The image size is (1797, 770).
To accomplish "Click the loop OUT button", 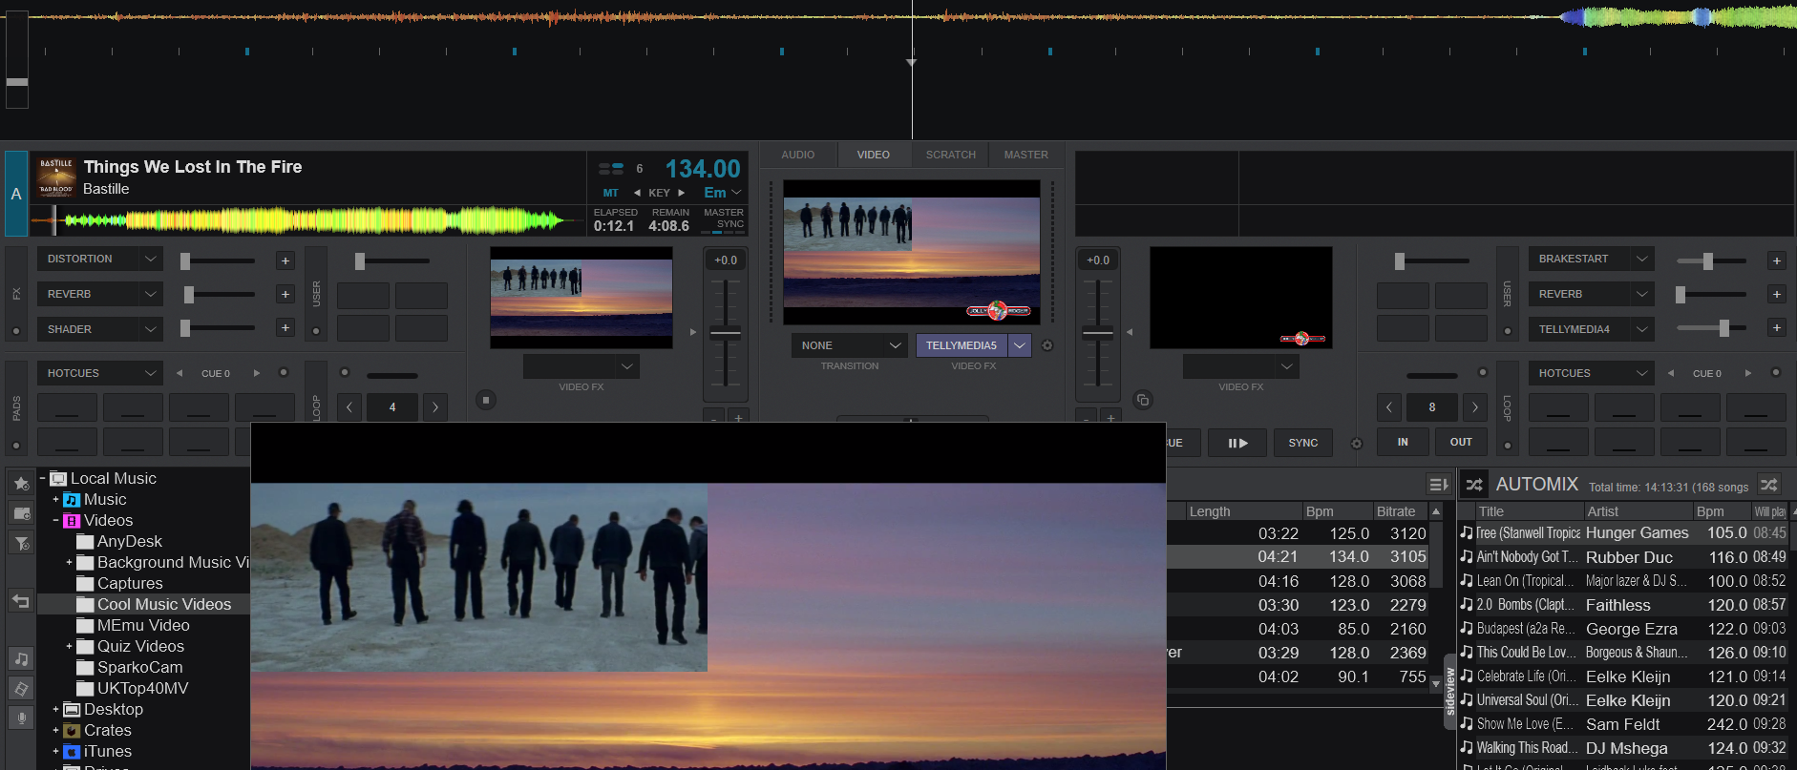I will click(1461, 442).
